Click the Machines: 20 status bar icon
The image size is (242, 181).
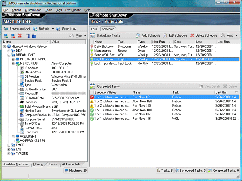click(x=66, y=171)
